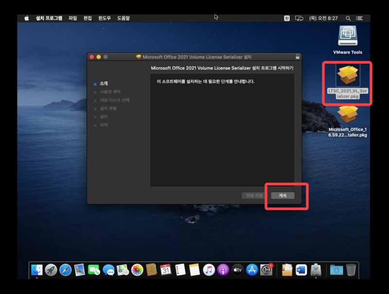Select the 대상 디스크 선택 step
This screenshot has width=389, height=294.
115,100
